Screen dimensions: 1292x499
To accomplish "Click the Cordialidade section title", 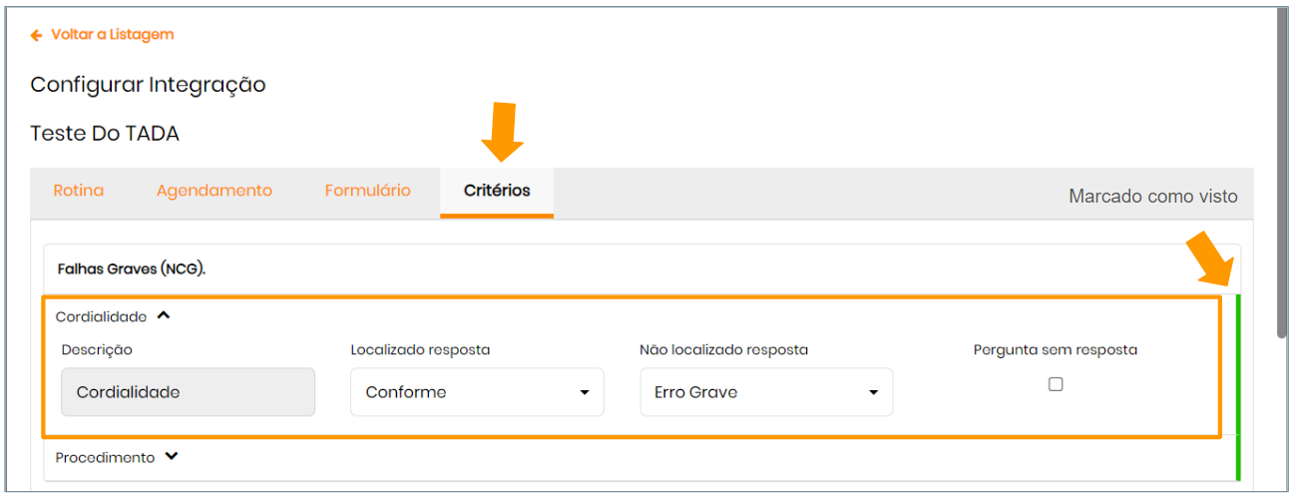I will 101,317.
